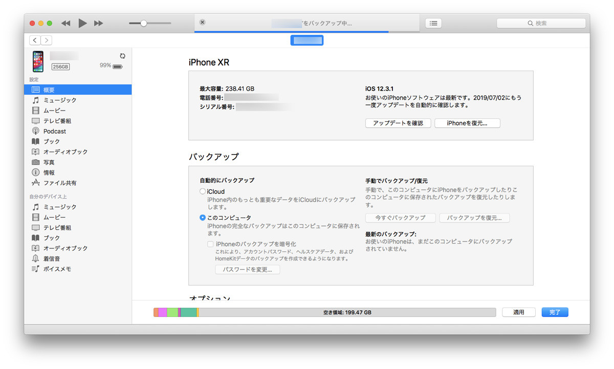Click the 適用 button
This screenshot has width=614, height=369.
tap(519, 312)
